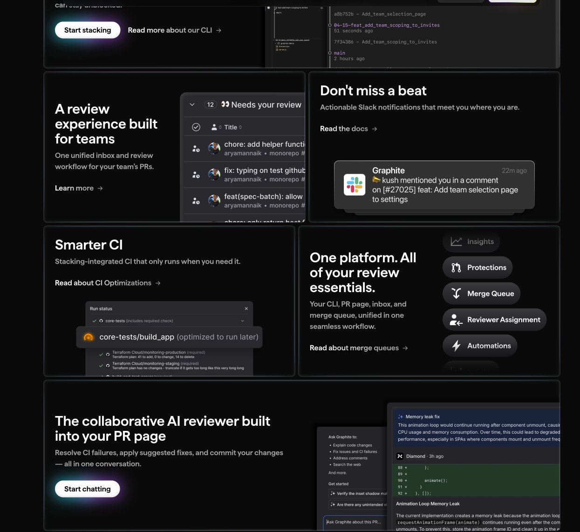Click arrow icon after Read more about our CLI

pyautogui.click(x=218, y=30)
